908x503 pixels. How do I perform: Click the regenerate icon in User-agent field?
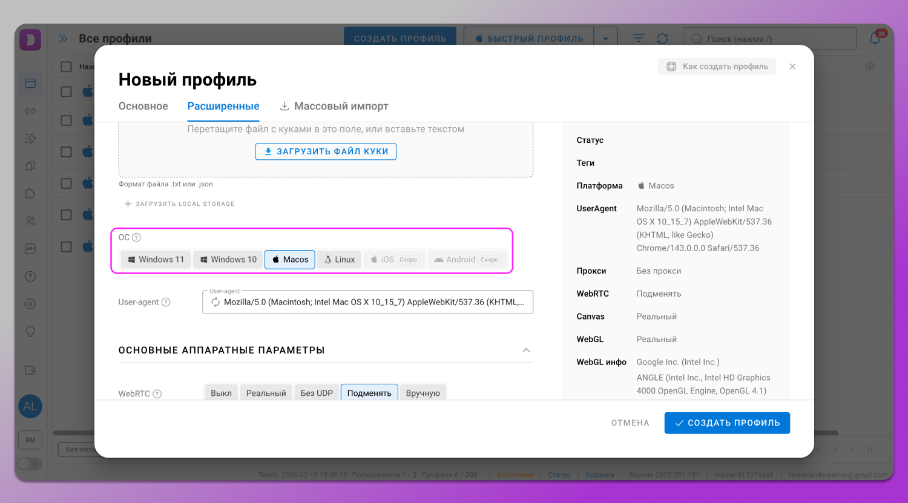coord(215,302)
